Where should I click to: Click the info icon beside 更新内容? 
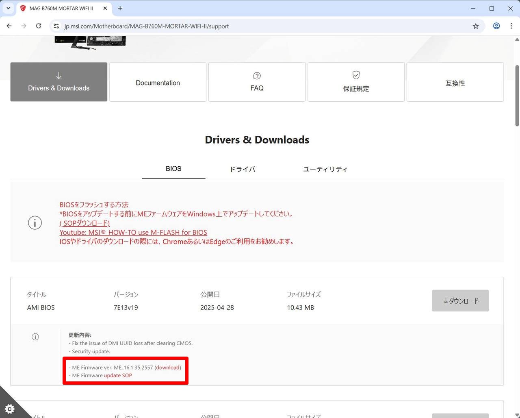[35, 337]
